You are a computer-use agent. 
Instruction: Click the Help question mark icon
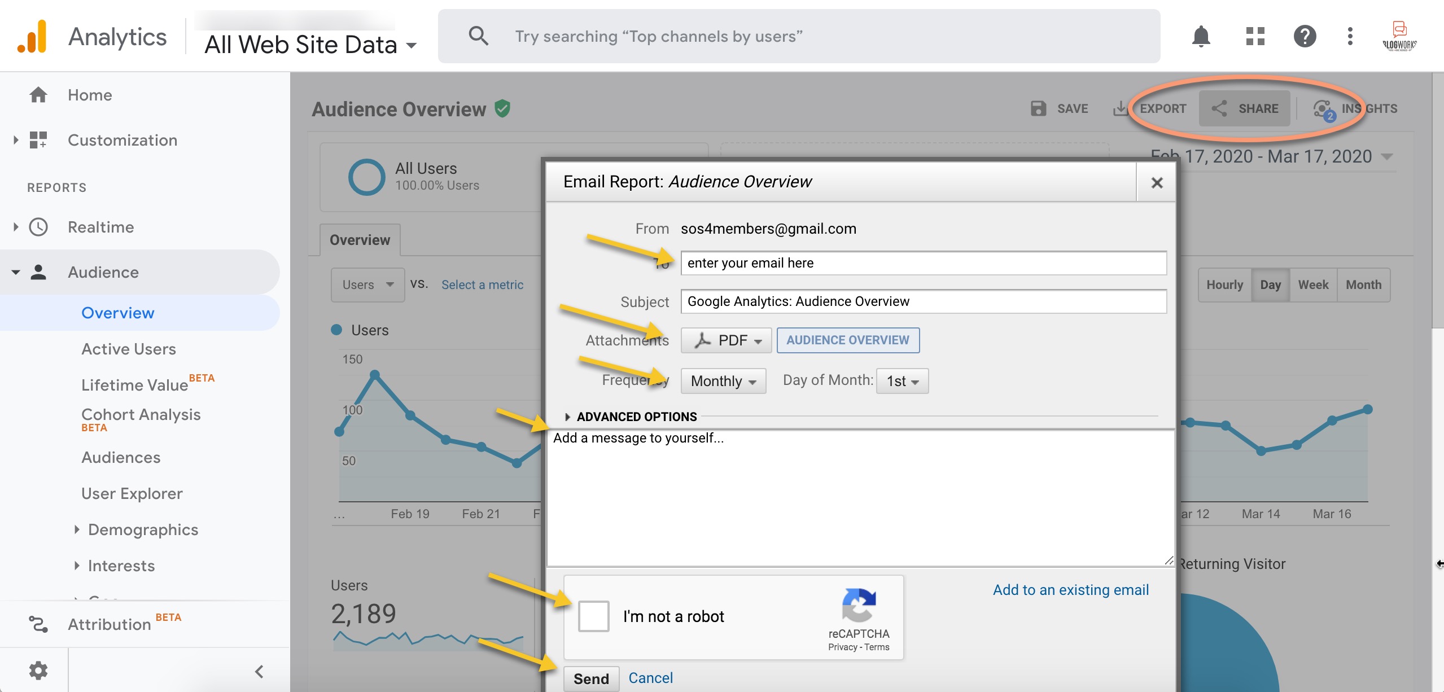point(1305,36)
